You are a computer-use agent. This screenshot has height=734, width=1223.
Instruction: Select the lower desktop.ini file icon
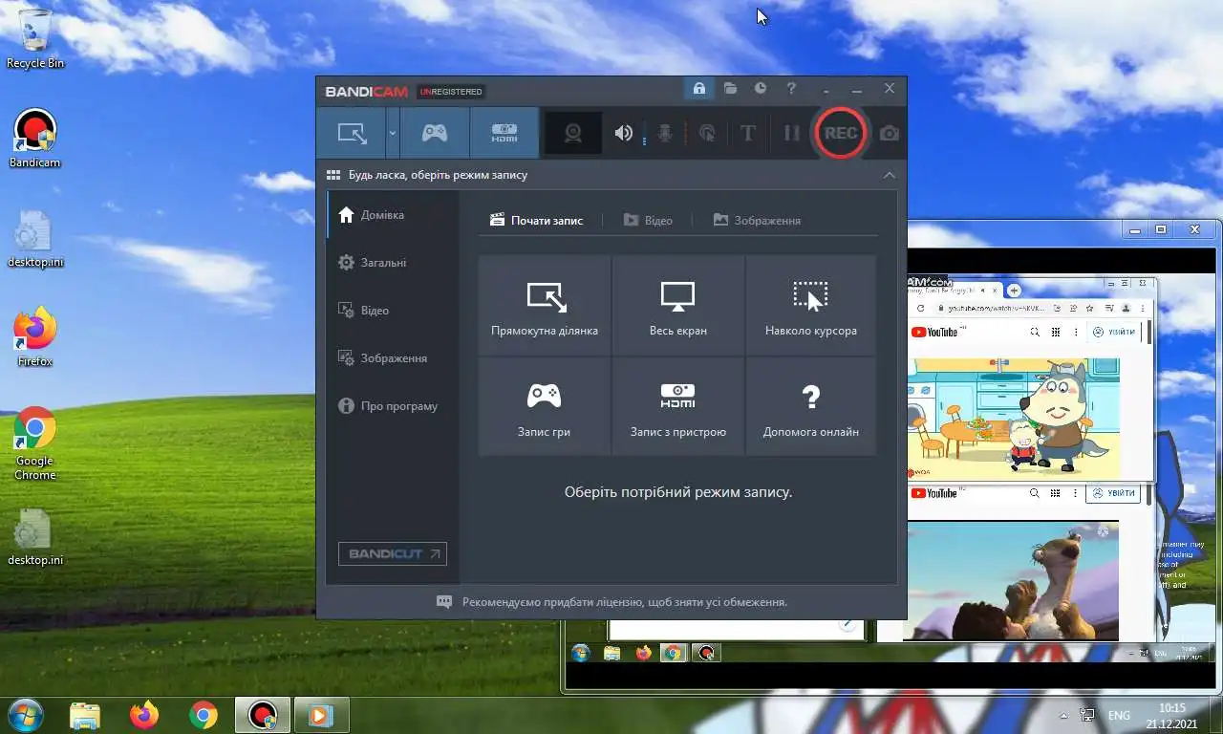[35, 537]
